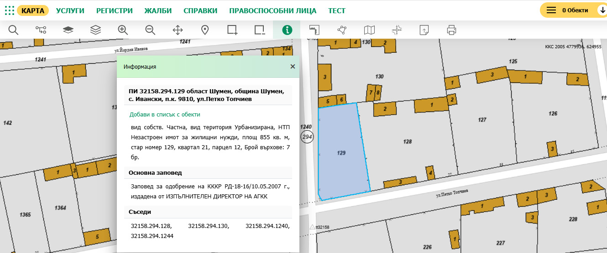The width and height of the screenshot is (607, 253).
Task: Click the location pin tool
Action: (x=205, y=30)
